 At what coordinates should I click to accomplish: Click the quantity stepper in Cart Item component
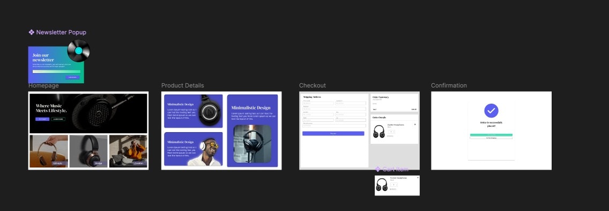tap(394, 185)
